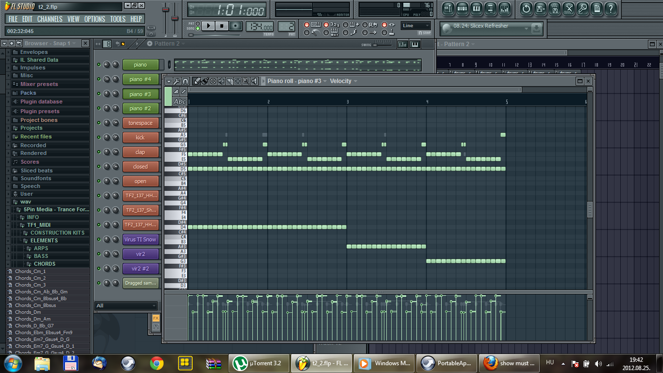Show the Piano Roll view icon

click(x=476, y=8)
